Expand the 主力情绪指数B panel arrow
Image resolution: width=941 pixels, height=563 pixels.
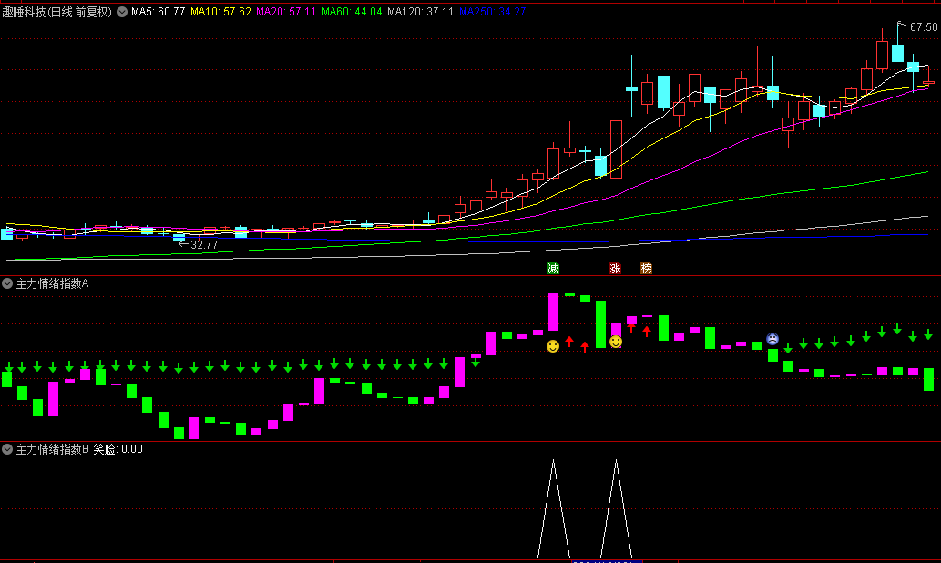(x=7, y=449)
